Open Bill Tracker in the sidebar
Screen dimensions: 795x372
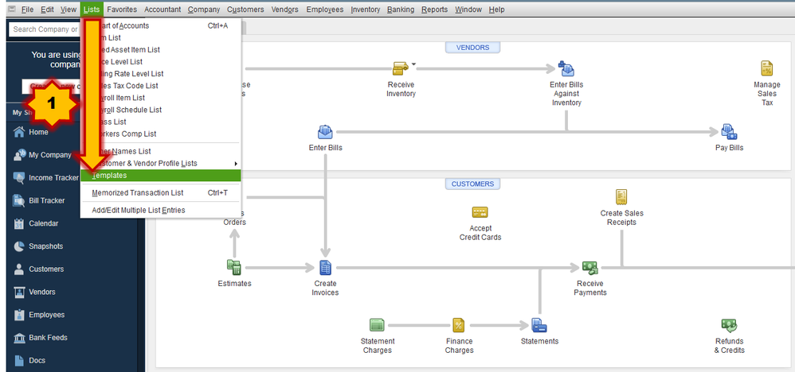pos(47,200)
